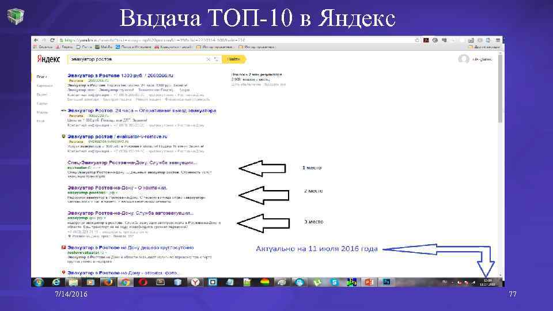
Task: Open File Explorer from the taskbar
Action: point(73,282)
